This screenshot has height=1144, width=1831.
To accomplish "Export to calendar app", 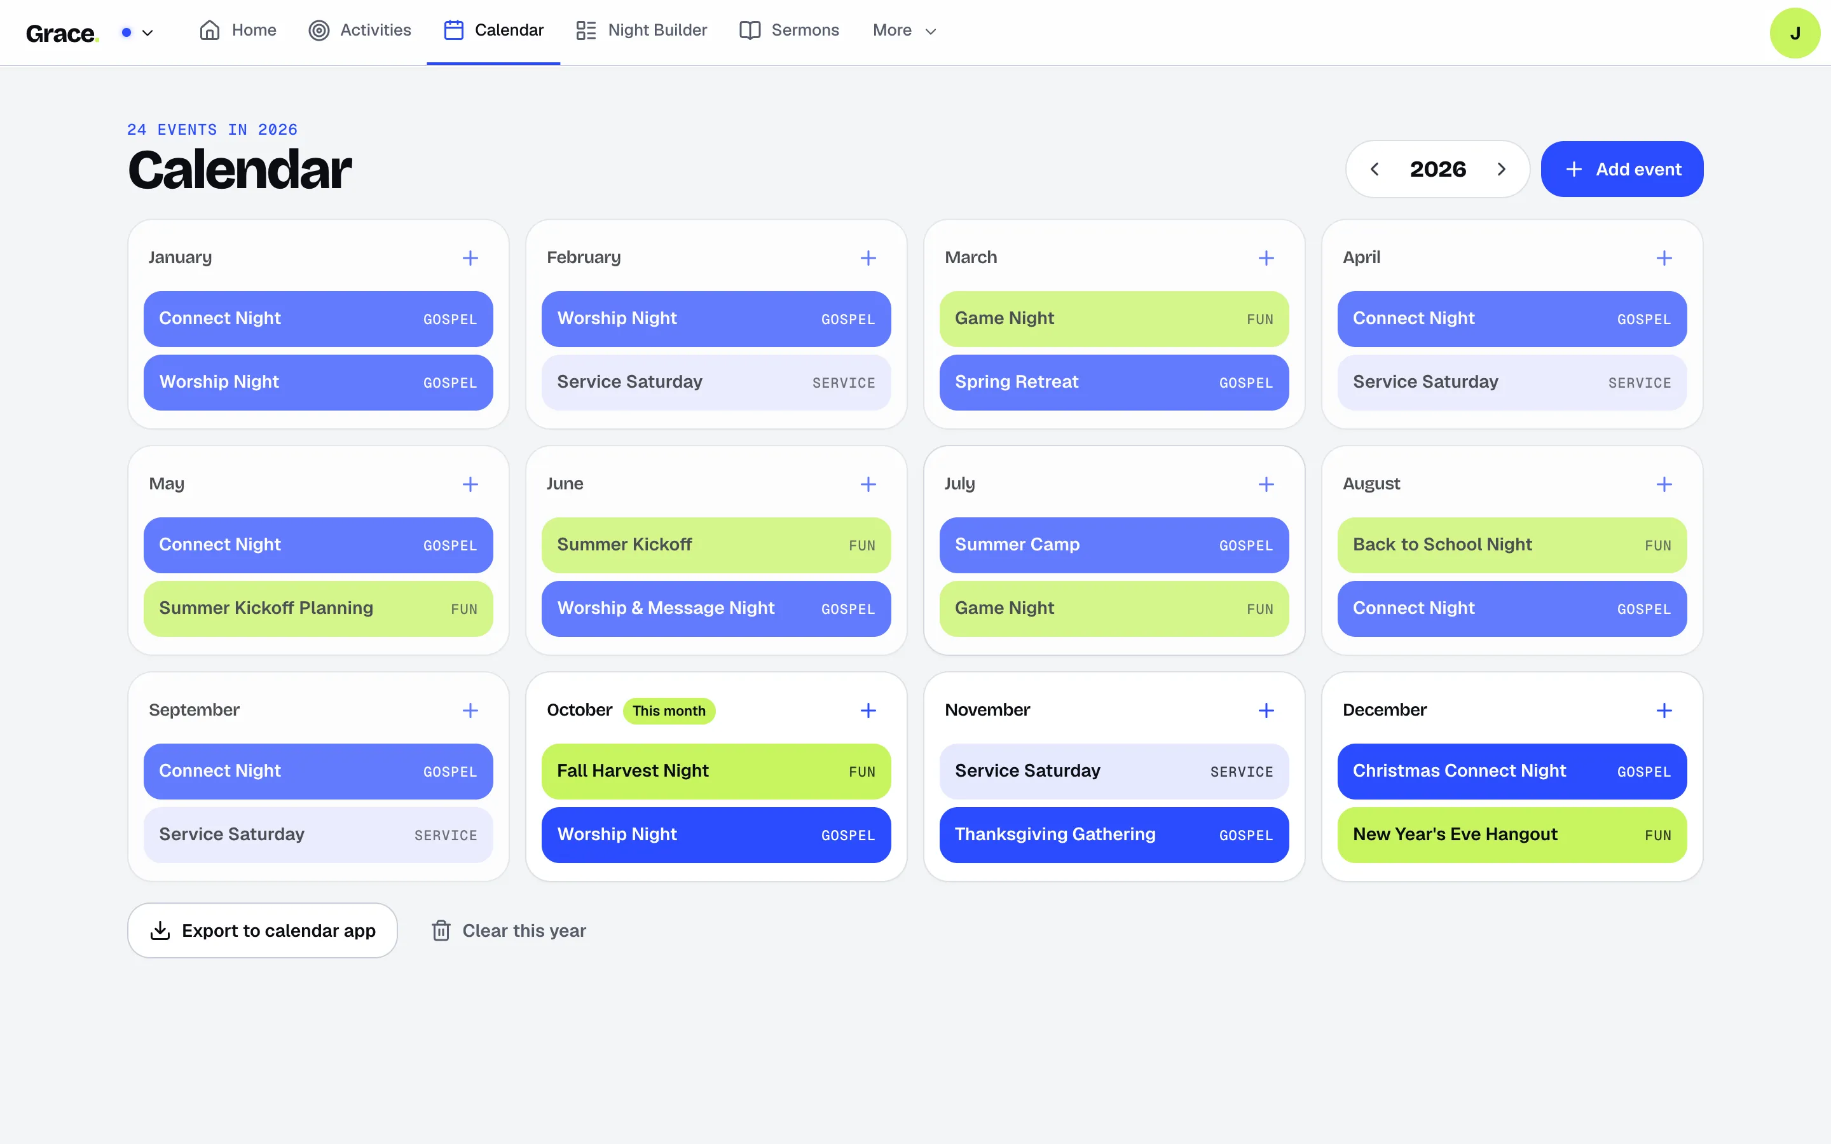I will pyautogui.click(x=263, y=930).
